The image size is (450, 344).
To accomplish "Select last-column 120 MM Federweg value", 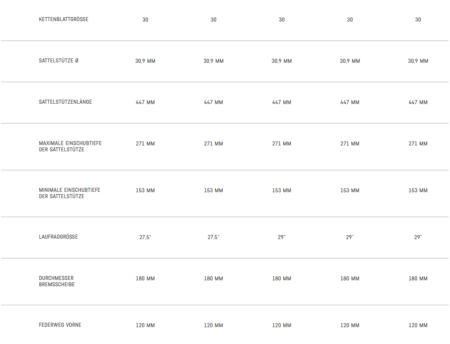I will pyautogui.click(x=418, y=325).
